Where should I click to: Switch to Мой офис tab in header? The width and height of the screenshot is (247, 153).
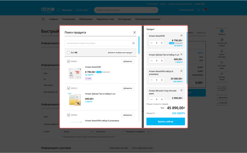click(x=82, y=10)
